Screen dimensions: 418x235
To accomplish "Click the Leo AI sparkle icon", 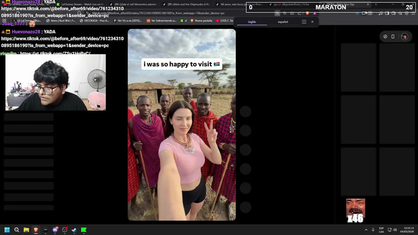I will click(400, 13).
